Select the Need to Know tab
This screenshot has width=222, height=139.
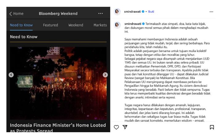tap(21, 25)
